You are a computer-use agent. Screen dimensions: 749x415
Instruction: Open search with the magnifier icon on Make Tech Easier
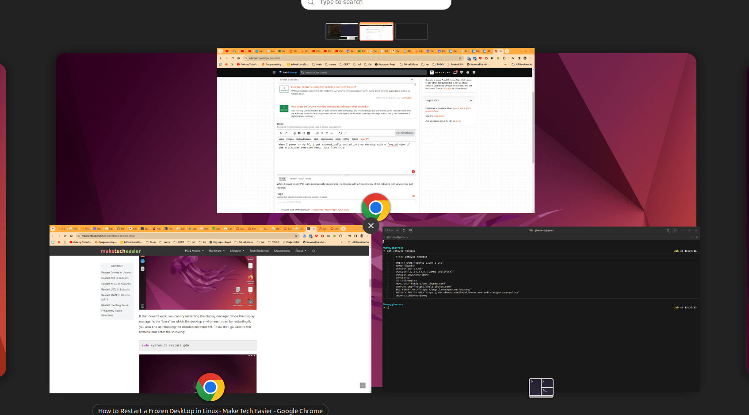pos(313,251)
